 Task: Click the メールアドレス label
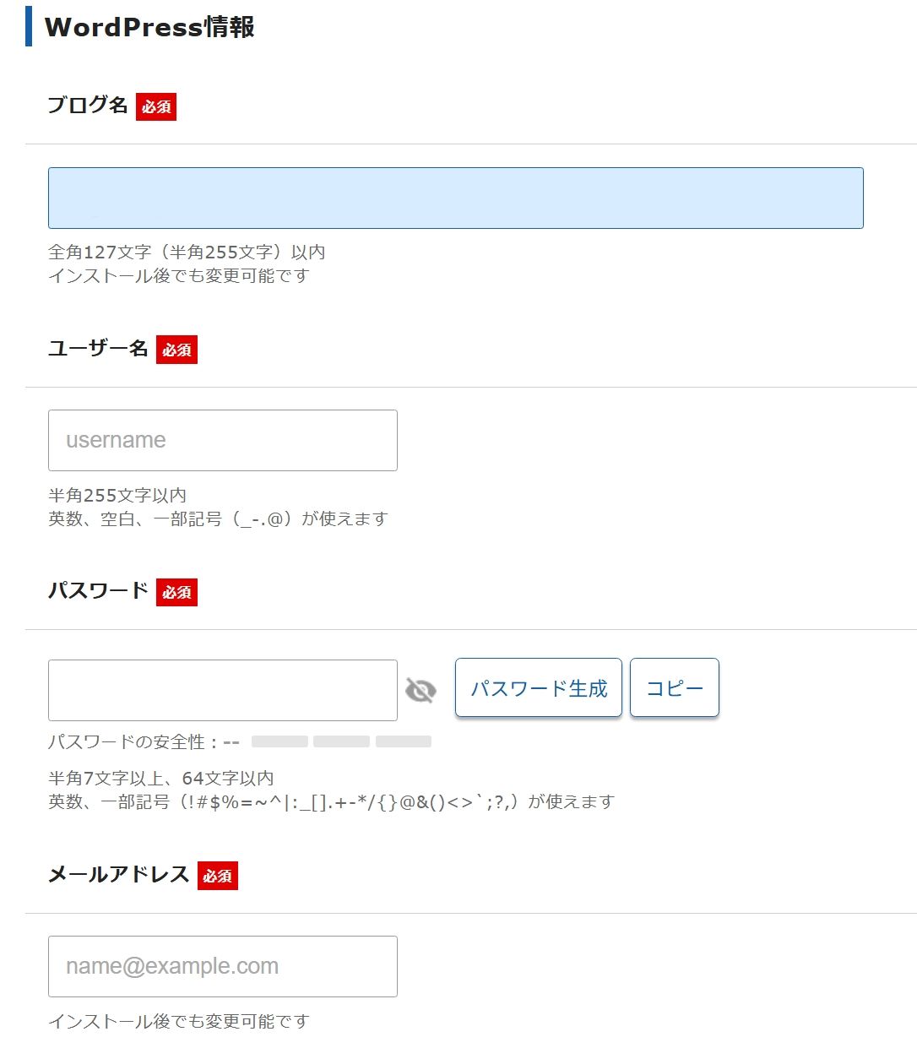[x=118, y=874]
